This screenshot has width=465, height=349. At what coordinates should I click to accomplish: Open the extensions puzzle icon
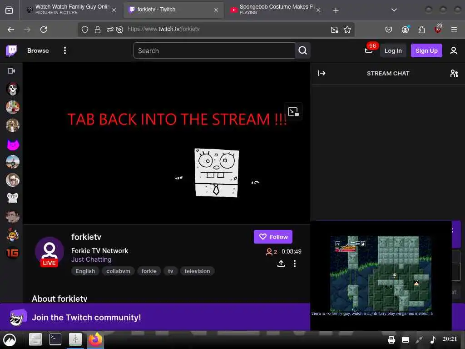click(x=421, y=30)
